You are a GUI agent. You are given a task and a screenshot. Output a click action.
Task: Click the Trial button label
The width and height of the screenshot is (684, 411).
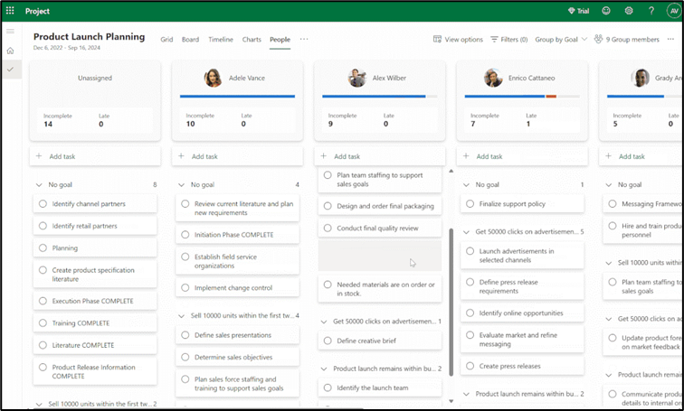point(584,11)
